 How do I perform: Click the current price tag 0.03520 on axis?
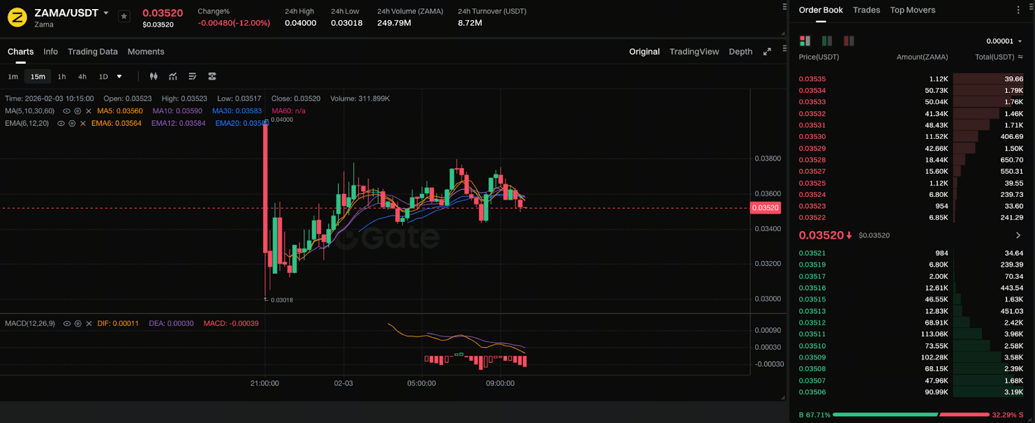pyautogui.click(x=765, y=208)
